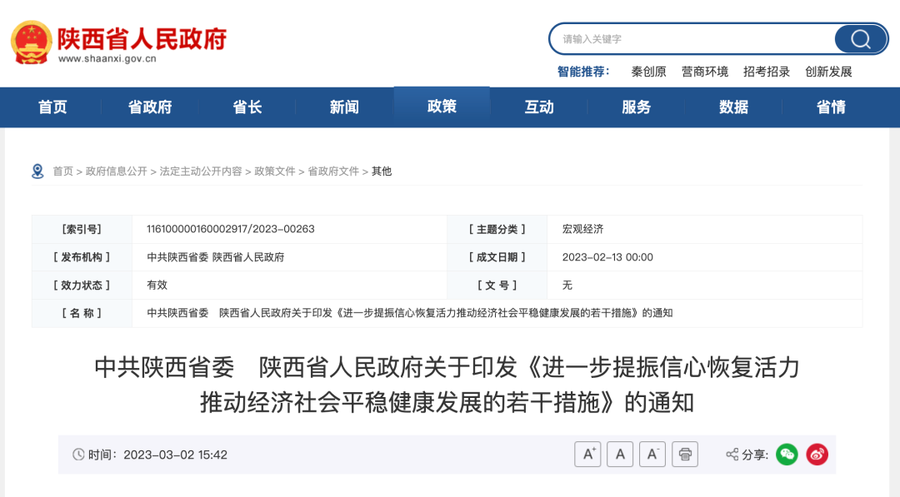Go to 政府信息公开 breadcrumb link

(x=117, y=171)
